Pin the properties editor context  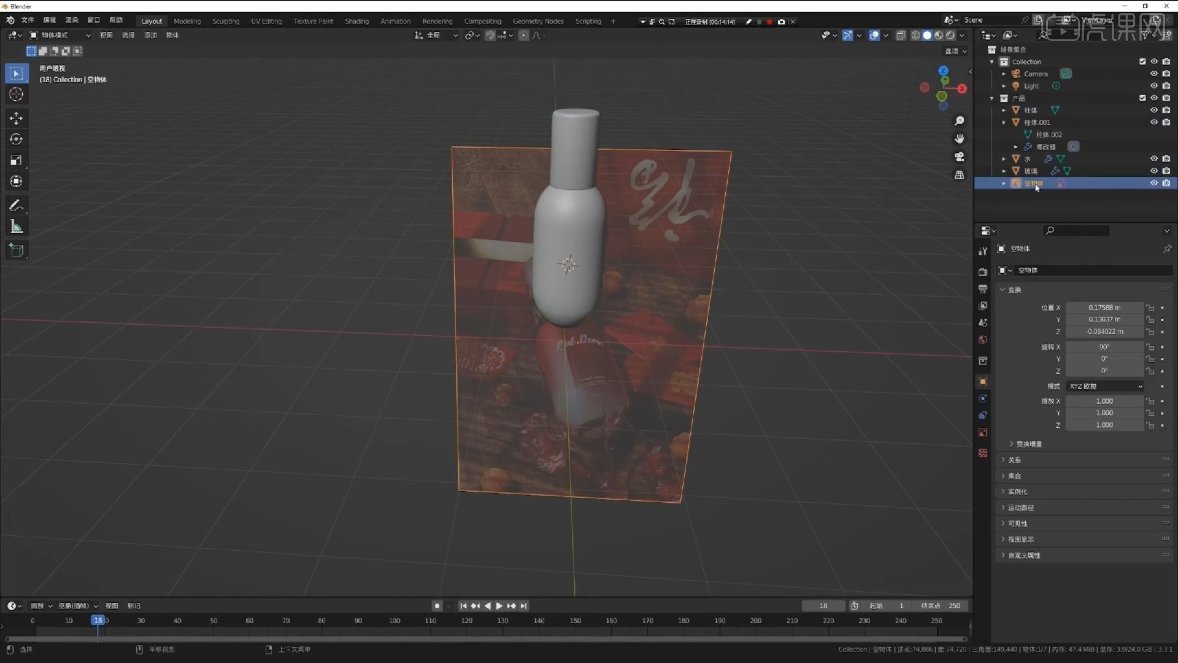(x=1167, y=249)
